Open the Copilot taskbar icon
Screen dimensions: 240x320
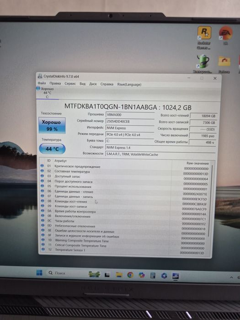point(142,275)
